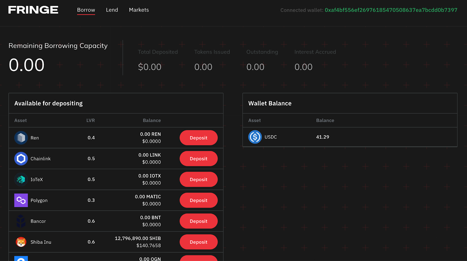
Task: Click the FRINGE logo
Action: click(33, 10)
